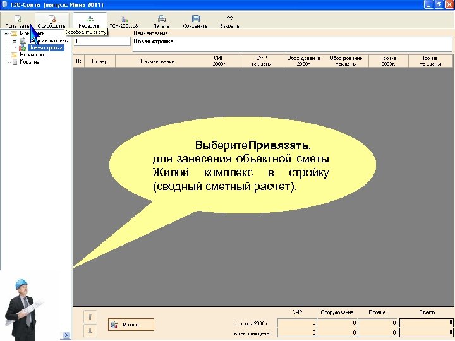Click the Наименование field with Новая стройка
This screenshot has height=341, width=455.
pos(292,44)
